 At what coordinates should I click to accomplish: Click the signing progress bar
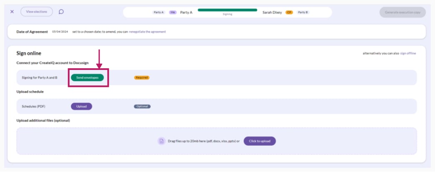227,10
